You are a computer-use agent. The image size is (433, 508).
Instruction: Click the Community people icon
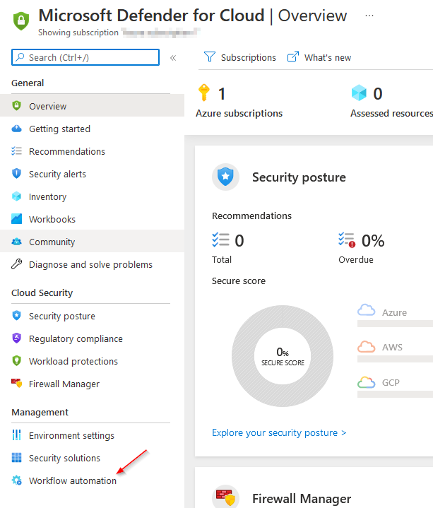(16, 242)
